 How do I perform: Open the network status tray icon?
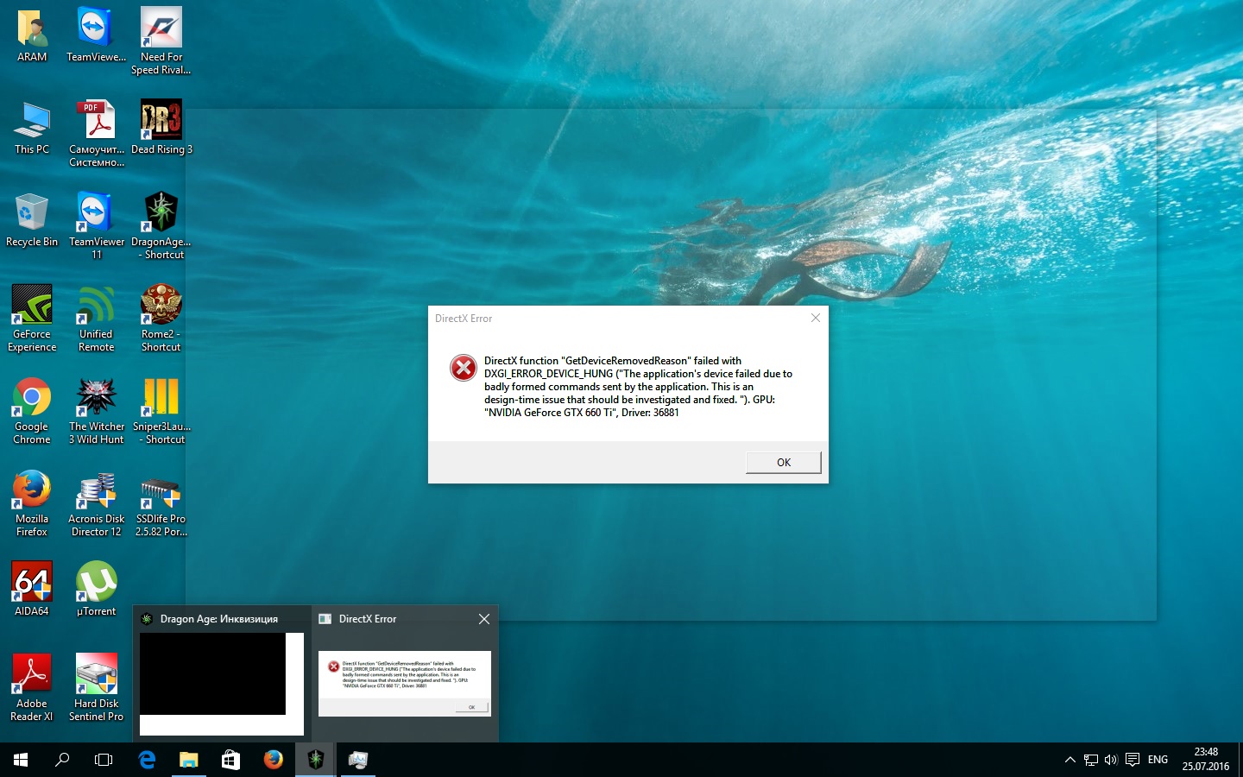(1091, 760)
